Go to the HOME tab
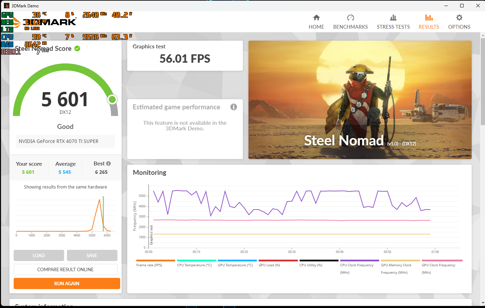 click(x=316, y=22)
